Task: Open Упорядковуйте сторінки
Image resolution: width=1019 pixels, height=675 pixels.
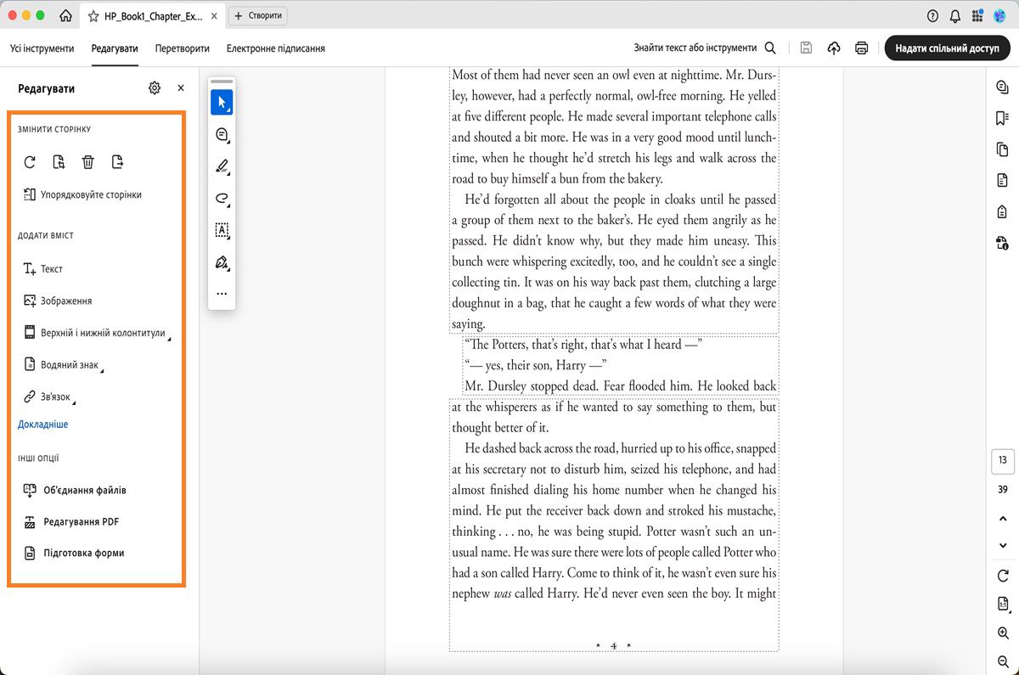Action: pos(82,194)
